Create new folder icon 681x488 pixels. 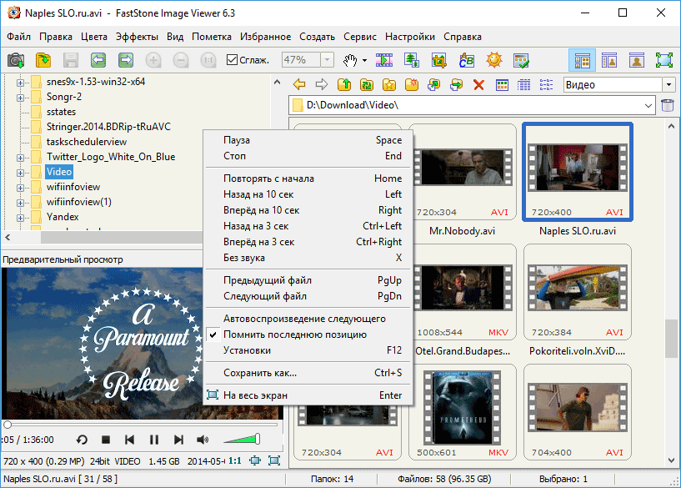[411, 84]
